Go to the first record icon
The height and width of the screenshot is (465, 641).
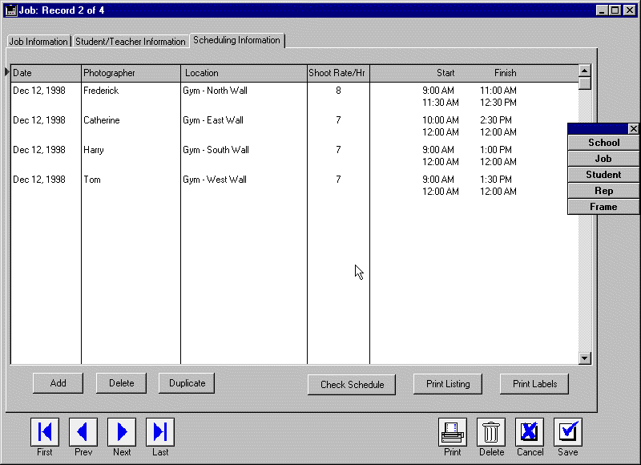coord(45,432)
